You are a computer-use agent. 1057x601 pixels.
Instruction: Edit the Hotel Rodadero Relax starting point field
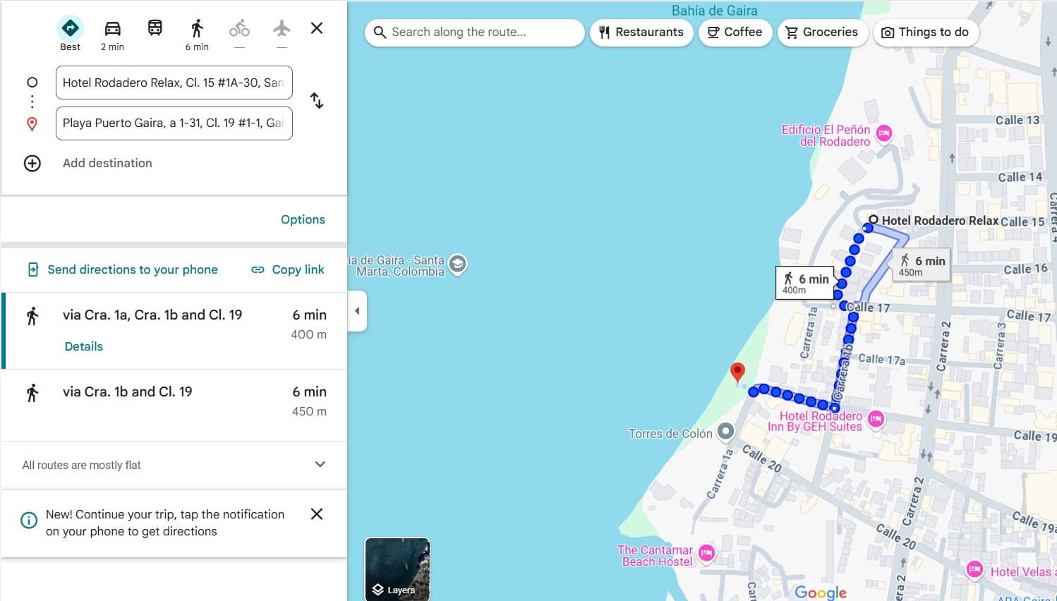(174, 83)
